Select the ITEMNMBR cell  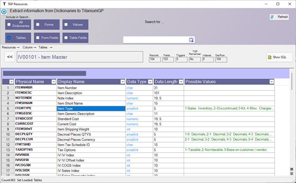35,88
